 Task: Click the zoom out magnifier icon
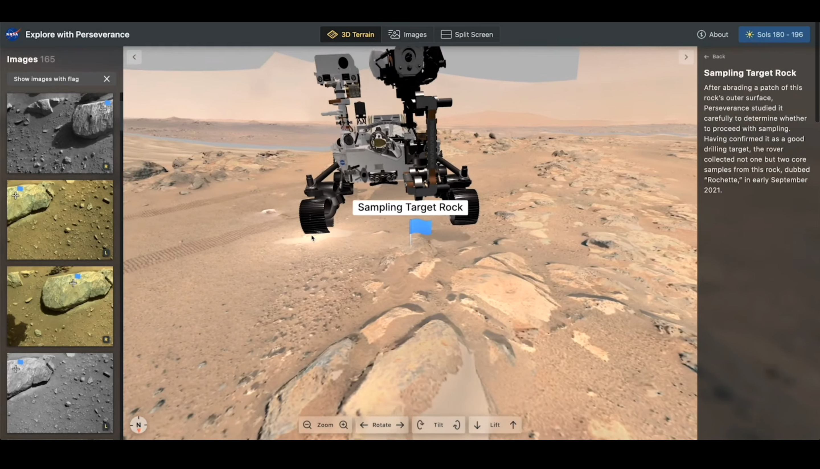[307, 425]
